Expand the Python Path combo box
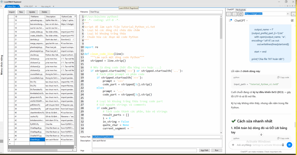 click(221, 136)
